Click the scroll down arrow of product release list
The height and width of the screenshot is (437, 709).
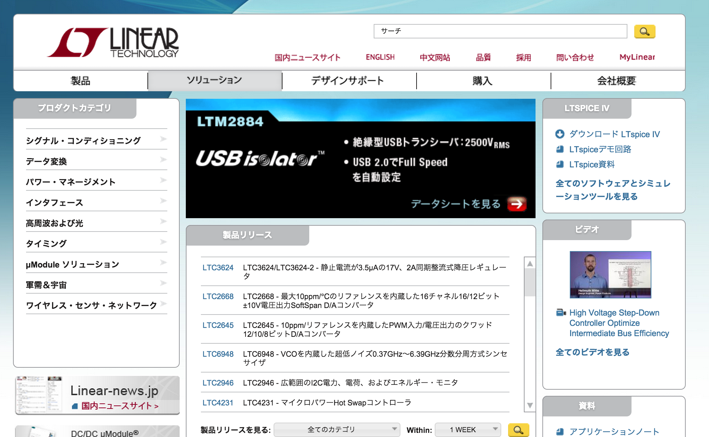point(530,405)
